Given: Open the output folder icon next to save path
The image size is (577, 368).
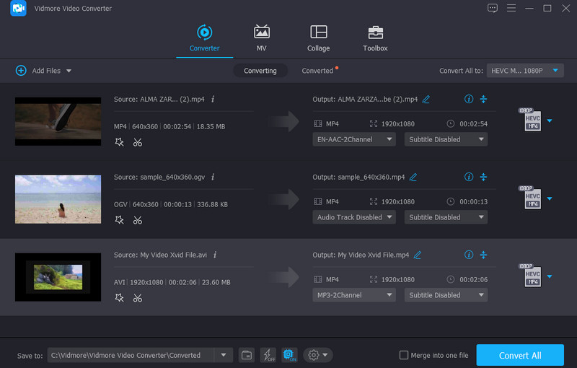Looking at the screenshot, I should 247,354.
